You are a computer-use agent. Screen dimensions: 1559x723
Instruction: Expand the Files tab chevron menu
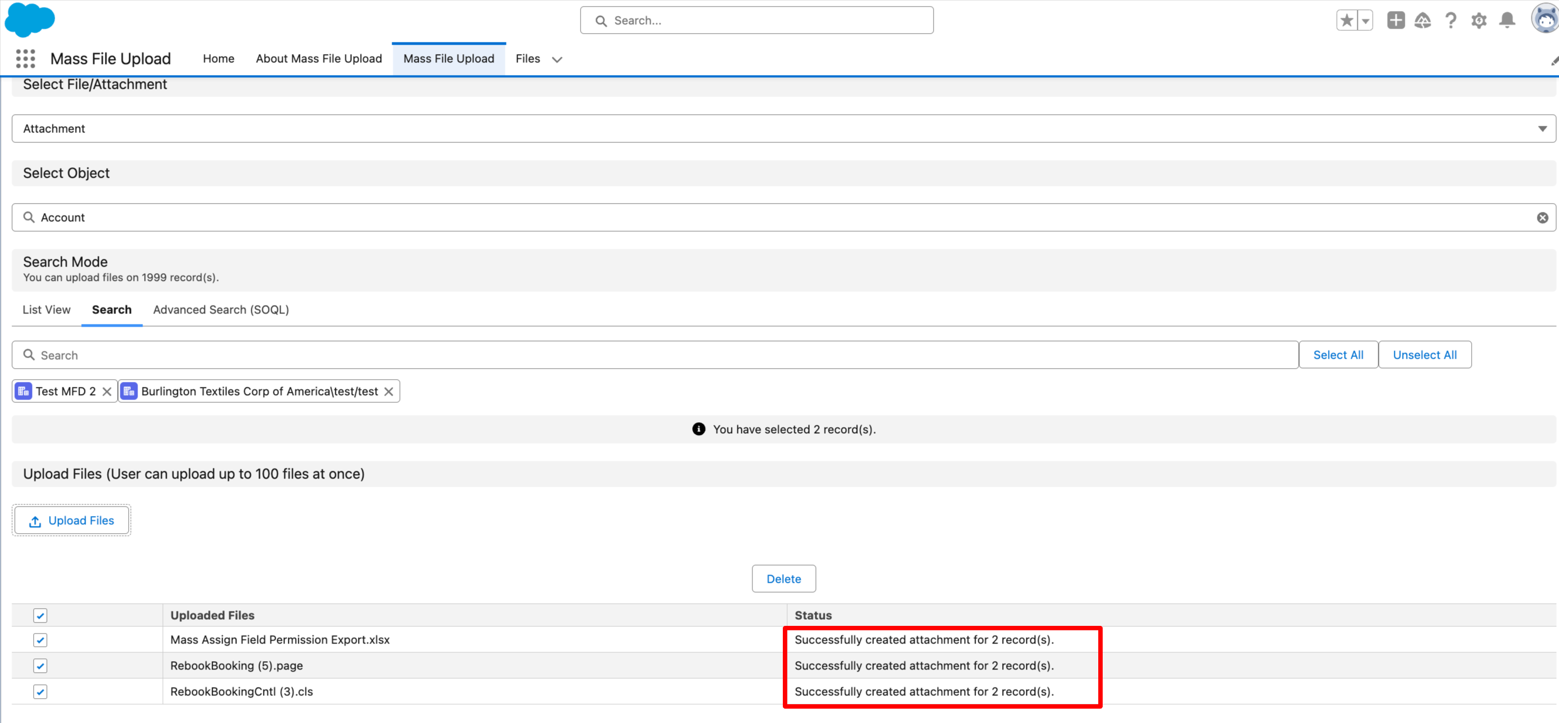point(557,59)
